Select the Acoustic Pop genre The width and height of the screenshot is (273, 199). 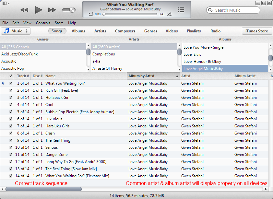(43, 68)
